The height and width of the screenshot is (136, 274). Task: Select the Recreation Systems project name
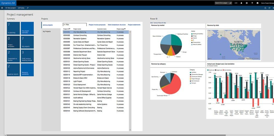pyautogui.click(x=80, y=39)
